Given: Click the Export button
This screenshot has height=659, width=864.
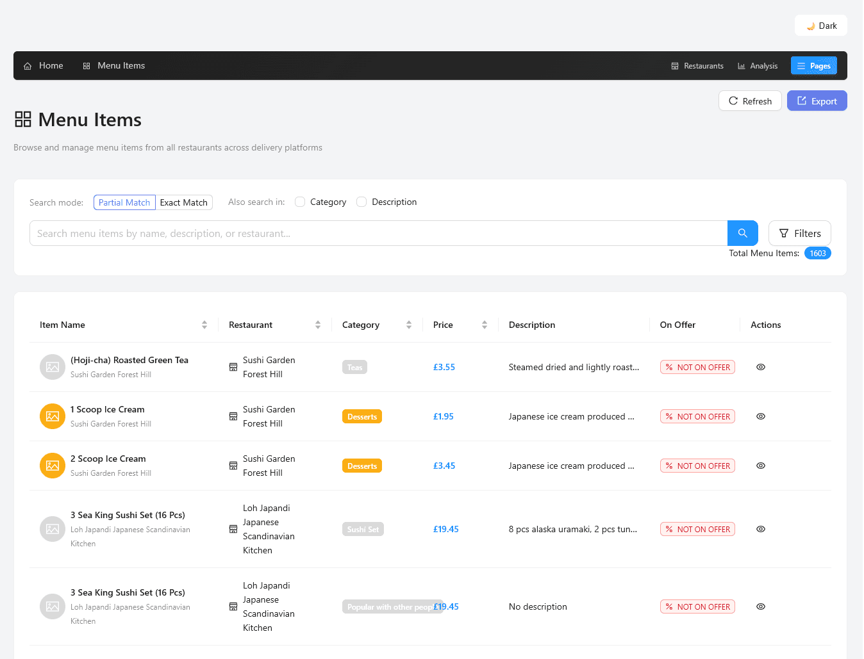Looking at the screenshot, I should 817,101.
